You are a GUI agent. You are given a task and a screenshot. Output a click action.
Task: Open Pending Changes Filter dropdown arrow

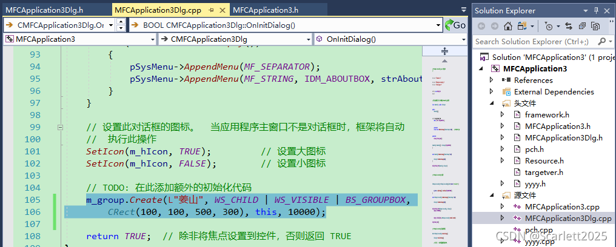click(x=557, y=26)
